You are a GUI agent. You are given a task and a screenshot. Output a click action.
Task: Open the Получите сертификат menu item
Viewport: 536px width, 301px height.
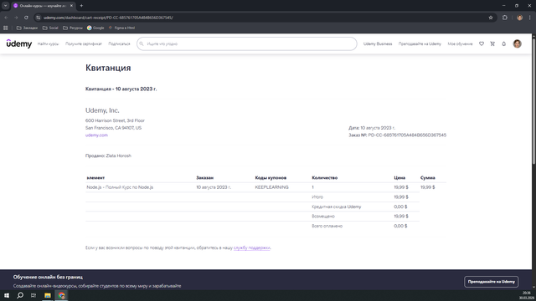(x=84, y=44)
